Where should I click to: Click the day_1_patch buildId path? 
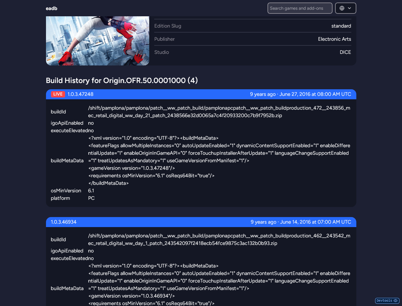[x=219, y=240]
